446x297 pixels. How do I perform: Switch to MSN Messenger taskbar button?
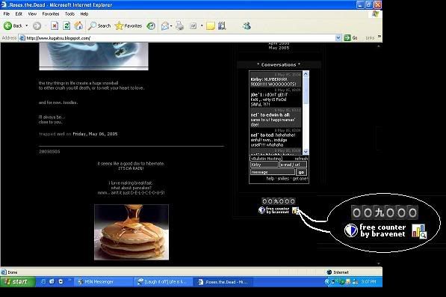(104, 282)
